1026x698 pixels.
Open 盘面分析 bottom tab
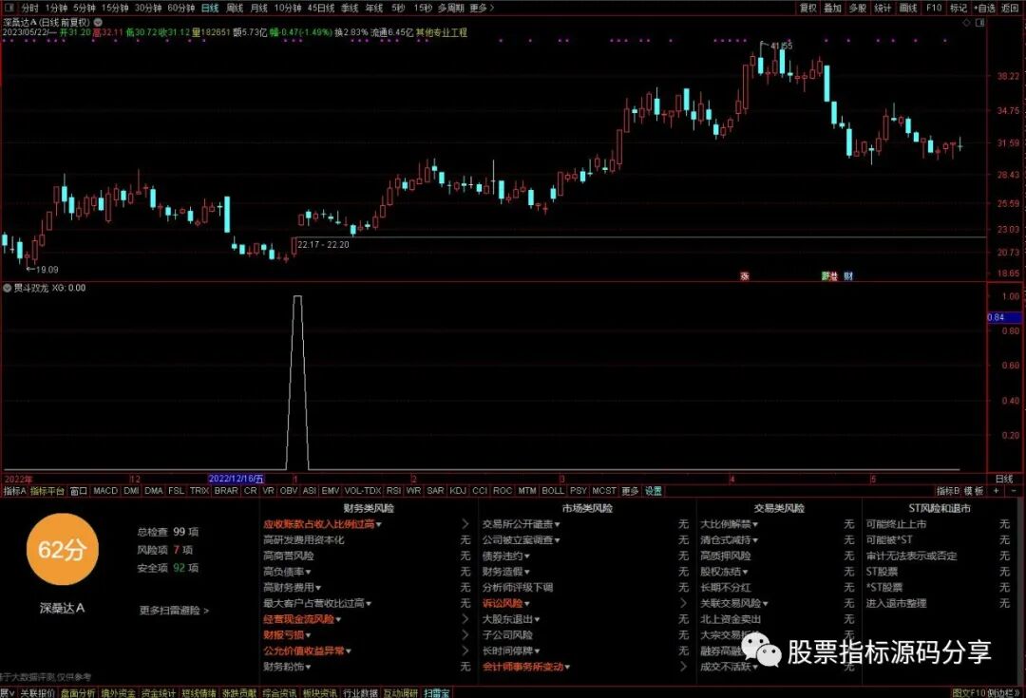click(78, 692)
